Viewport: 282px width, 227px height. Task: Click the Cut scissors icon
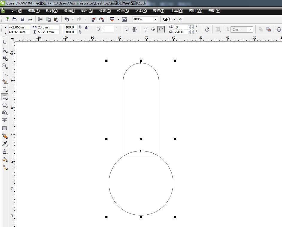pos(40,19)
